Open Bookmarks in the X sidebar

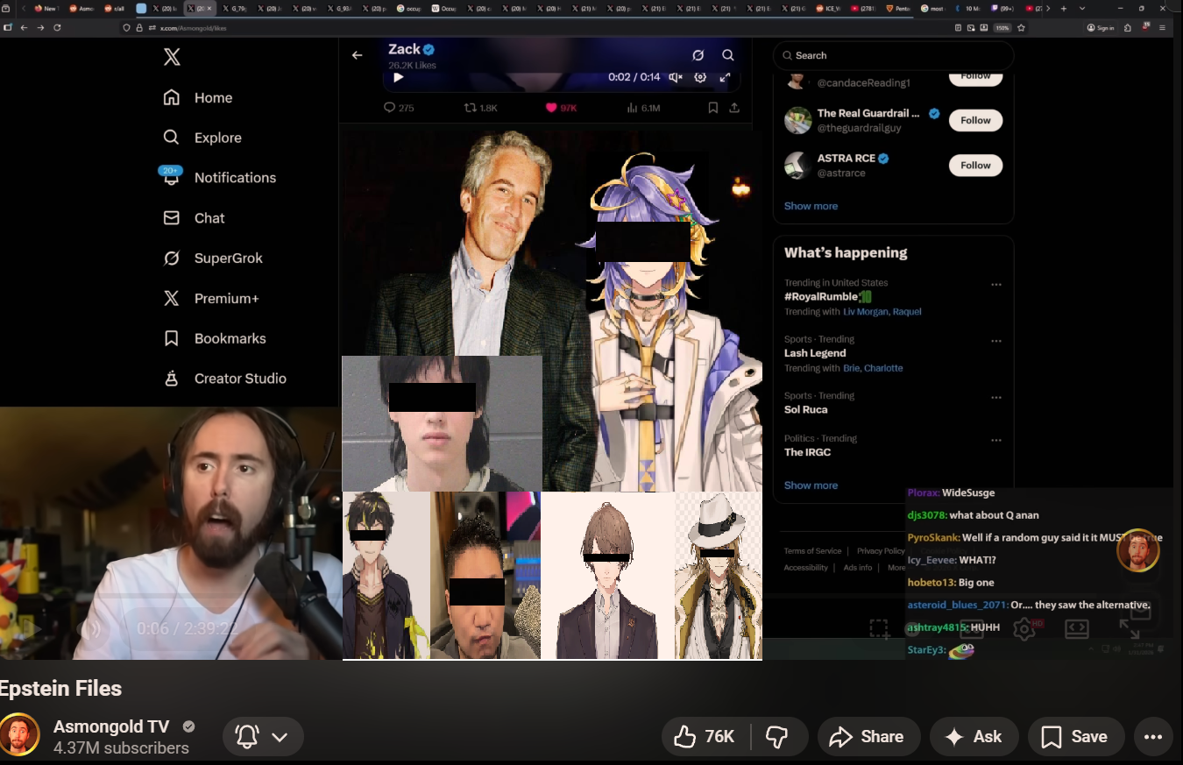coord(215,338)
